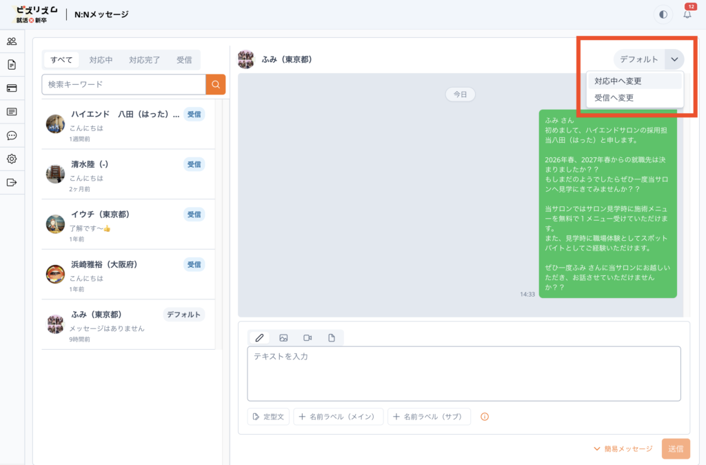Screen dimensions: 706x465
Task: Insert 名前ラベル（メイン） label
Action: (338, 417)
